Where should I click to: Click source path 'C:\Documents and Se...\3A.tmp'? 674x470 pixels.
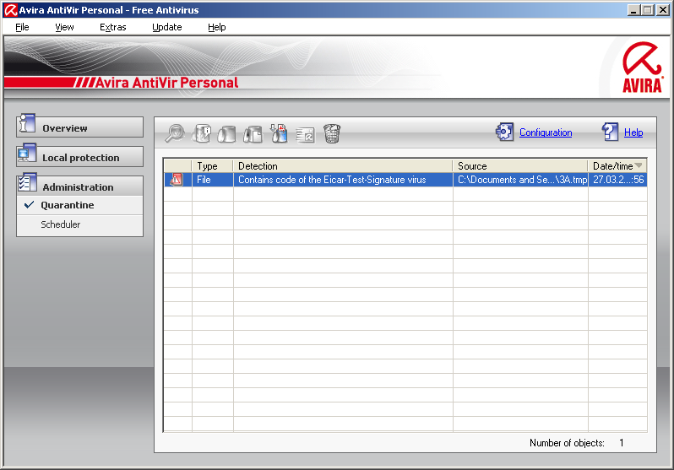520,180
